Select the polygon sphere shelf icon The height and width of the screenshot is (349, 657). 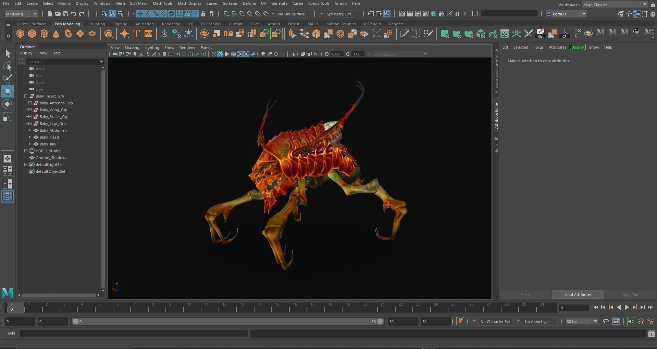20,34
